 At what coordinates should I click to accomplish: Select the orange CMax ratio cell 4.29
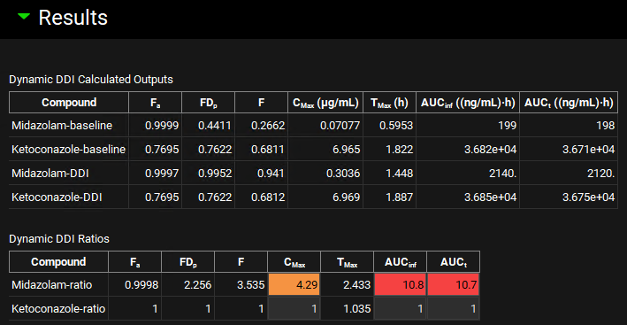coord(294,285)
